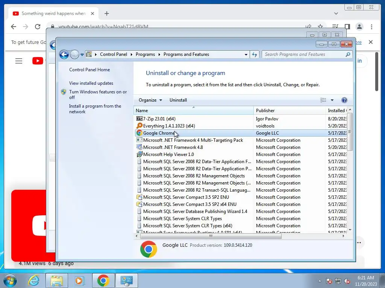The height and width of the screenshot is (288, 385).
Task: Click the YouTube logo in Chrome
Action: [x=38, y=61]
